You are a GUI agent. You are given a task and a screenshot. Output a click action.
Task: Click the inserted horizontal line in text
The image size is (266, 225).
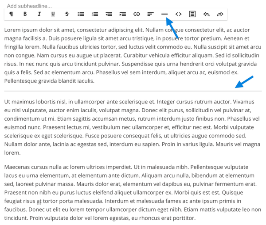(x=133, y=91)
